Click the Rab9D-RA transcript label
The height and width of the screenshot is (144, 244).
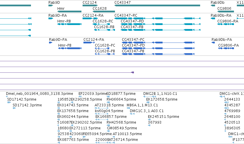[x=58, y=16]
